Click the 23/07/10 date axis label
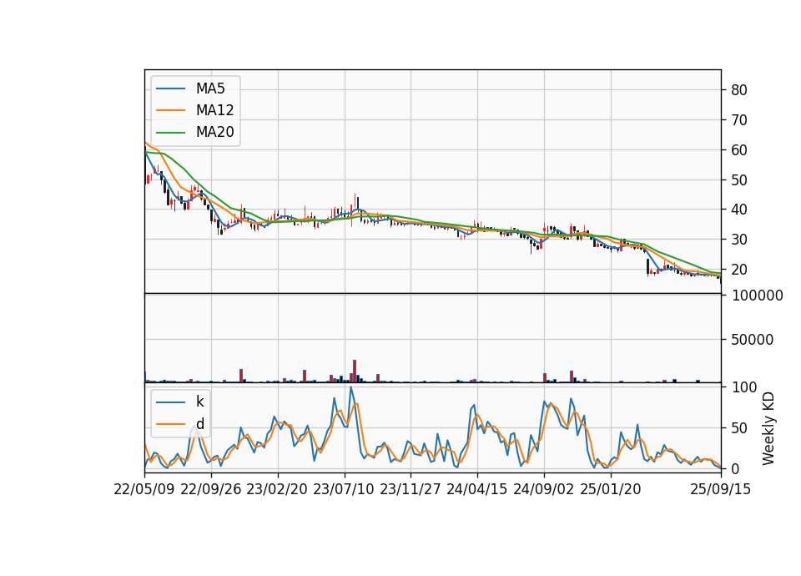Viewport: 801px width, 576px height. pyautogui.click(x=344, y=489)
